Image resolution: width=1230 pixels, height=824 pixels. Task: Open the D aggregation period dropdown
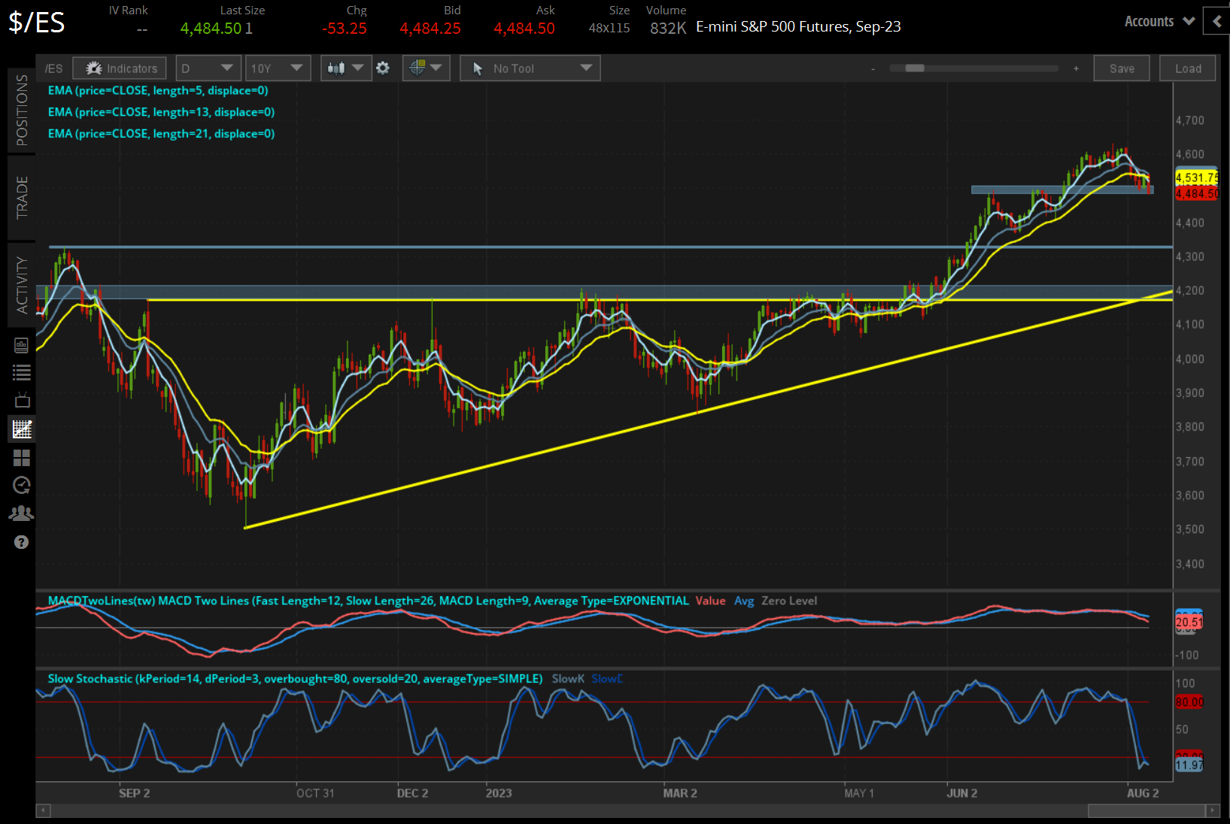point(208,68)
